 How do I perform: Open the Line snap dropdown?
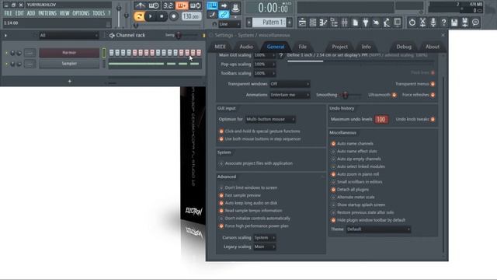tap(229, 24)
